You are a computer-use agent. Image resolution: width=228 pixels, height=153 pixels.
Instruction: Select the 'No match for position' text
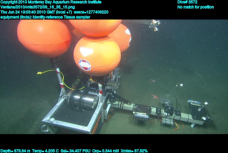click(195, 7)
